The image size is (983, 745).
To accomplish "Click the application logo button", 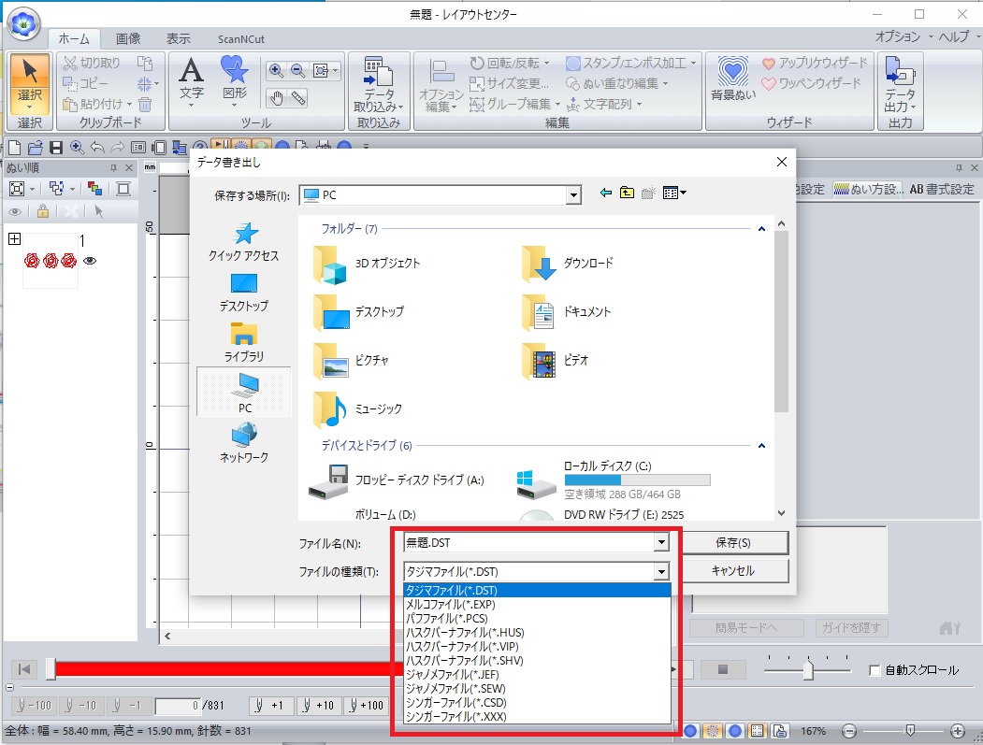I will 23,24.
